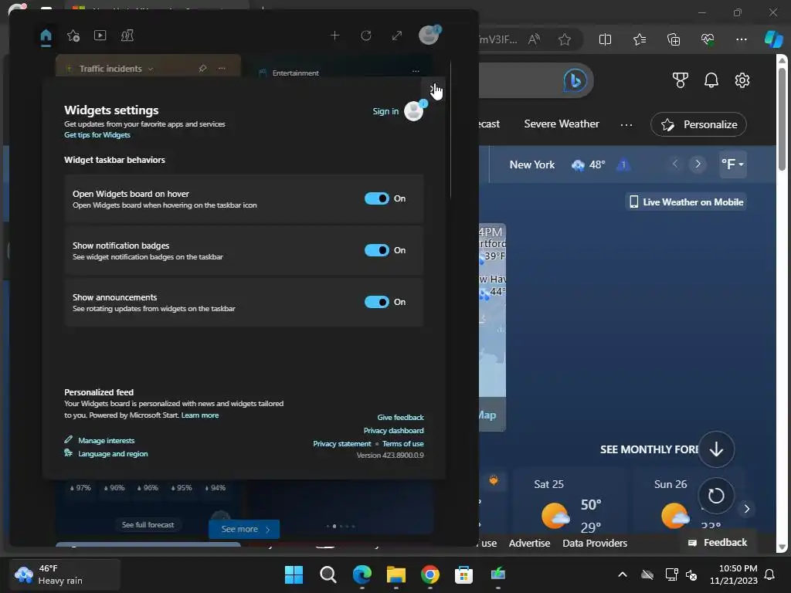Close the Widgets settings dialog
Viewport: 791px width, 593px height.
click(433, 90)
